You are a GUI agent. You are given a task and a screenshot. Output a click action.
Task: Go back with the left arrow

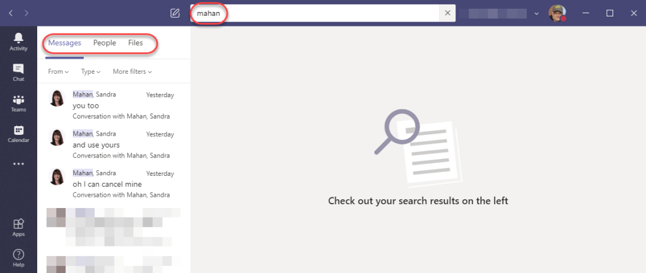(x=11, y=13)
